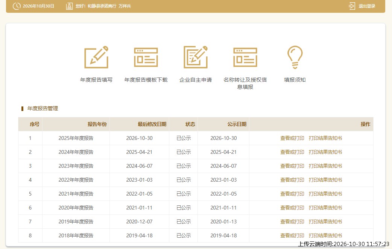Select the 2024年年度报告 cell
Viewport: 392px width, 249px height.
click(x=76, y=152)
